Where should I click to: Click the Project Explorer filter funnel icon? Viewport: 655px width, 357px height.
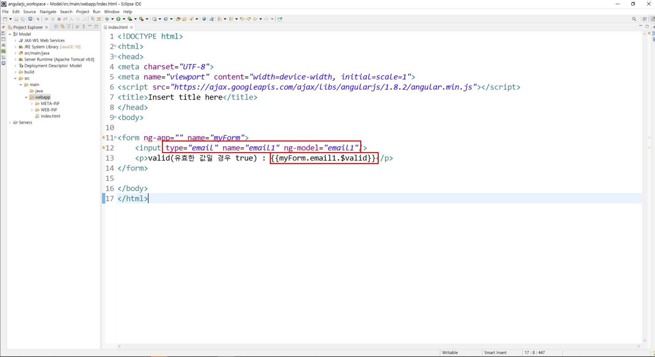(x=69, y=27)
